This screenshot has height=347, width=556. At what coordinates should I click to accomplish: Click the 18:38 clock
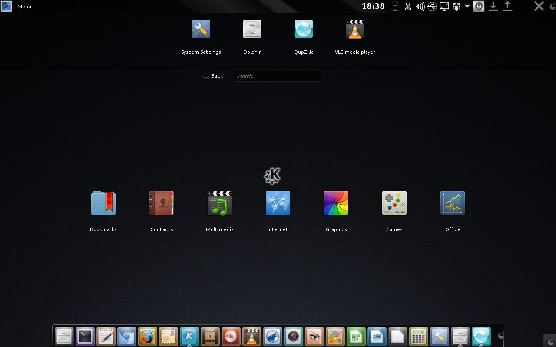[x=373, y=6]
